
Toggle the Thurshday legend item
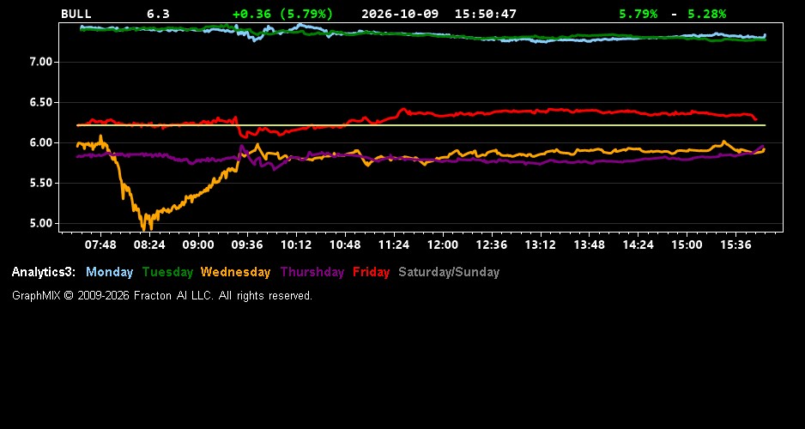[x=312, y=273]
